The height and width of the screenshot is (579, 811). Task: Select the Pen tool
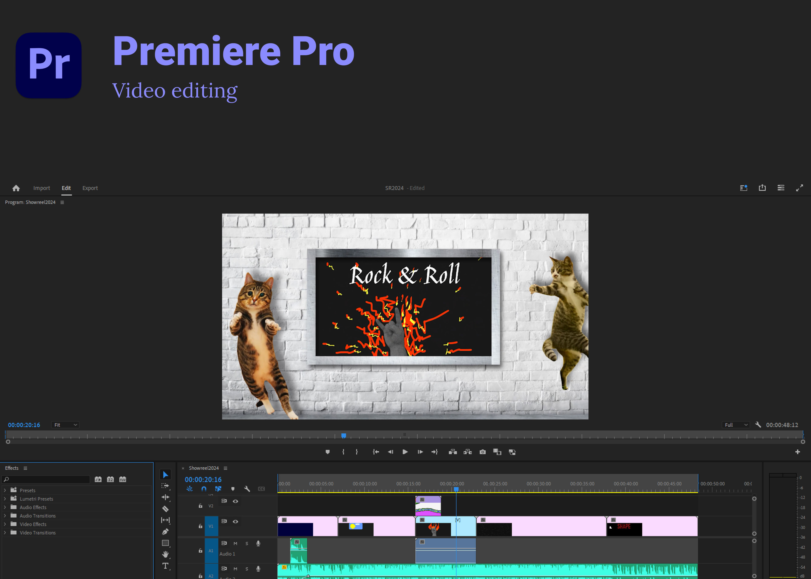[165, 532]
